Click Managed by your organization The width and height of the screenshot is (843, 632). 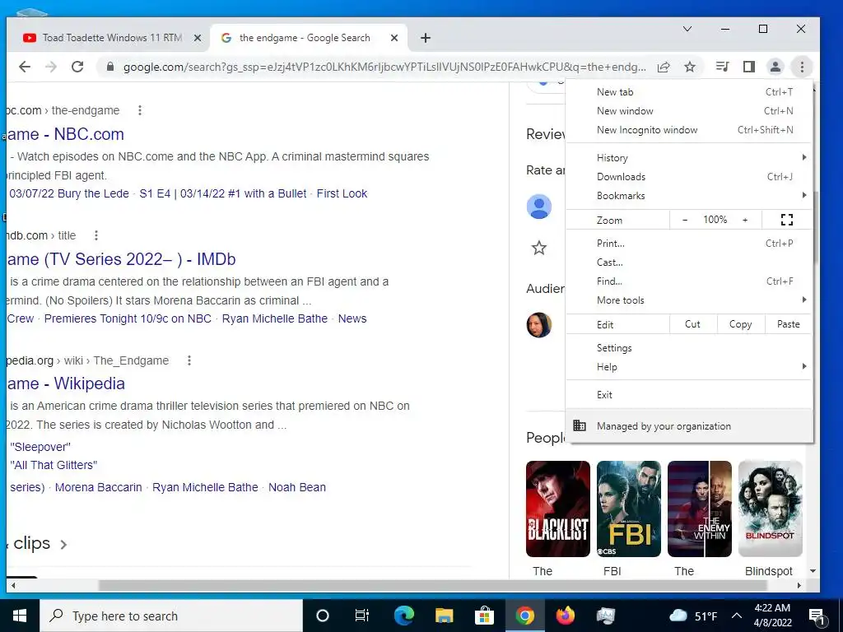(x=689, y=426)
